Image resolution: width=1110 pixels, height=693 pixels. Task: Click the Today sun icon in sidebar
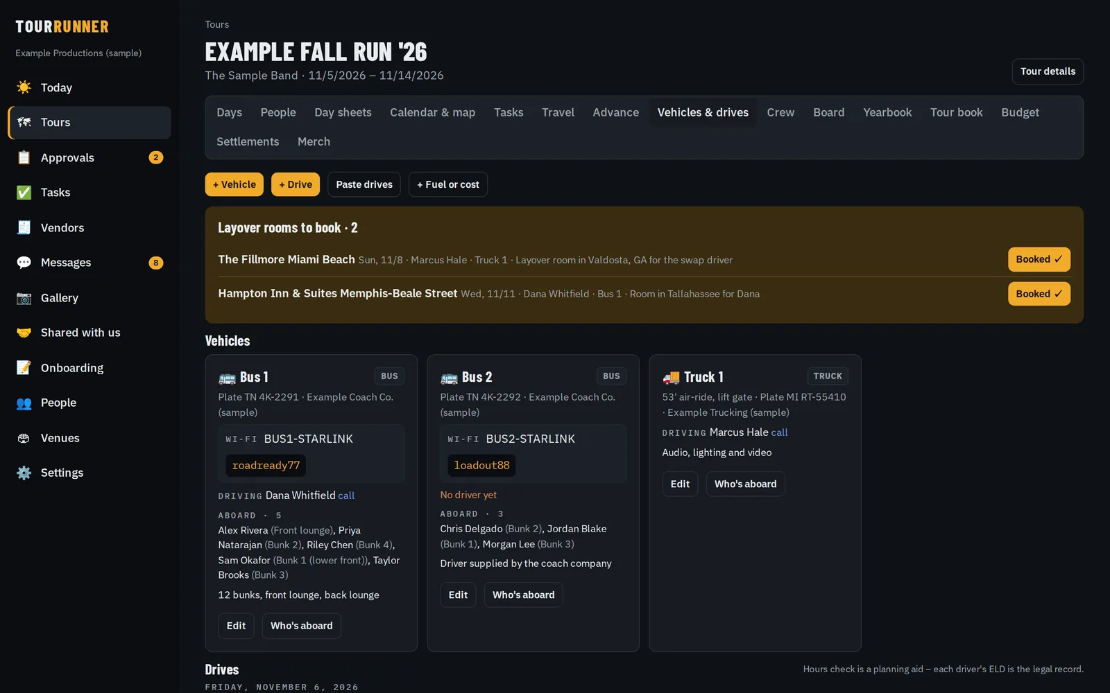click(24, 87)
